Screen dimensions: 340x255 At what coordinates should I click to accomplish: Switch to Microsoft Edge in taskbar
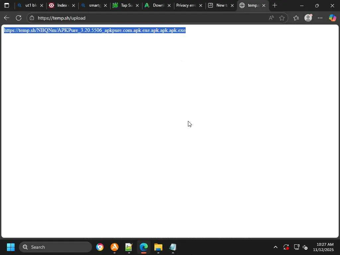pos(143,247)
